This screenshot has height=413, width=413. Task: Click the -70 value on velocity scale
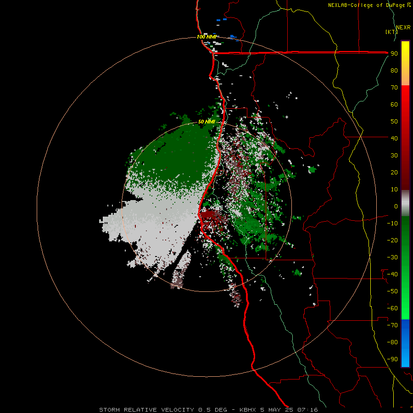pos(392,325)
